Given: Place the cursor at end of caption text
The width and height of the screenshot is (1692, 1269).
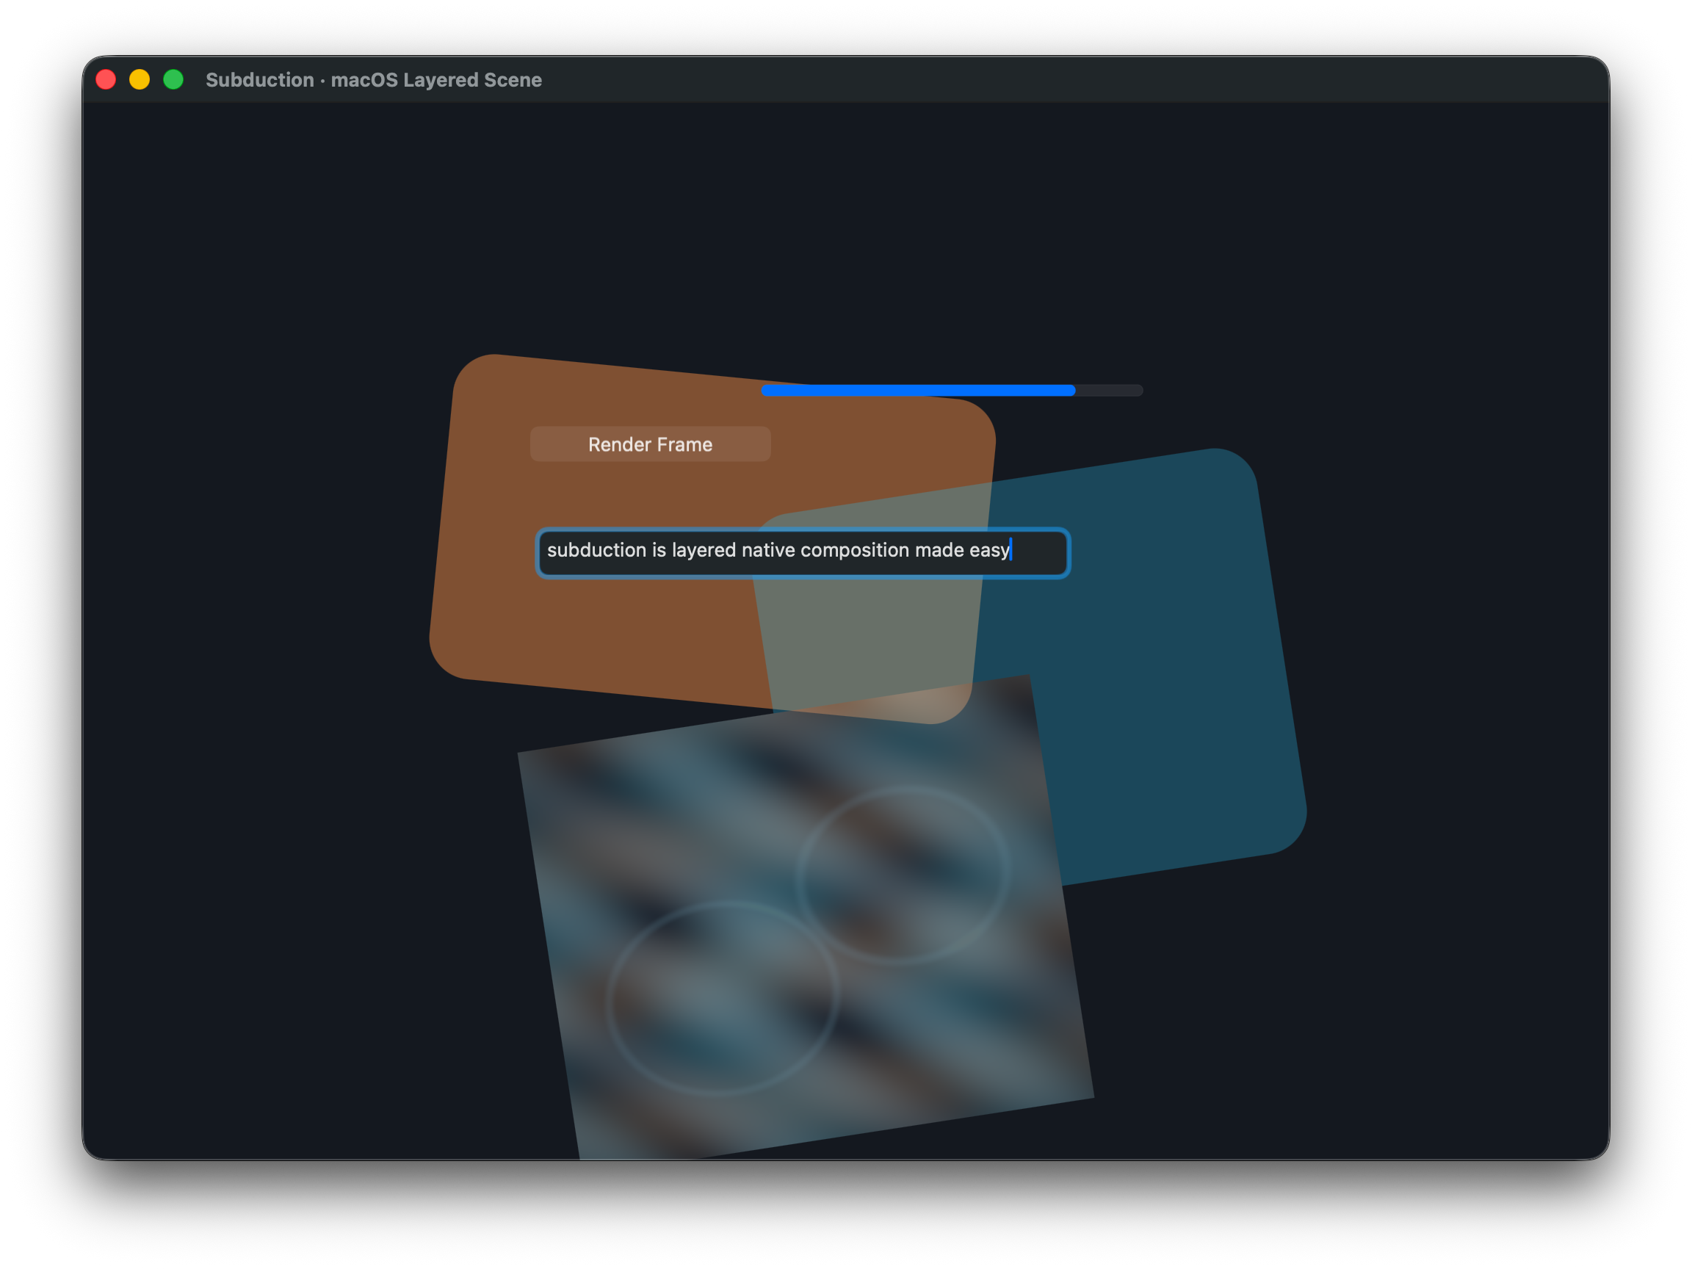Looking at the screenshot, I should 1012,550.
